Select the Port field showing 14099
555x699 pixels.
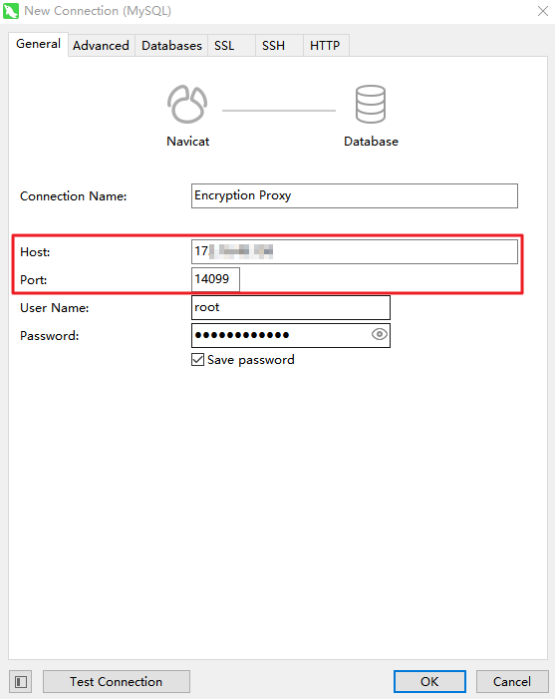tap(215, 279)
